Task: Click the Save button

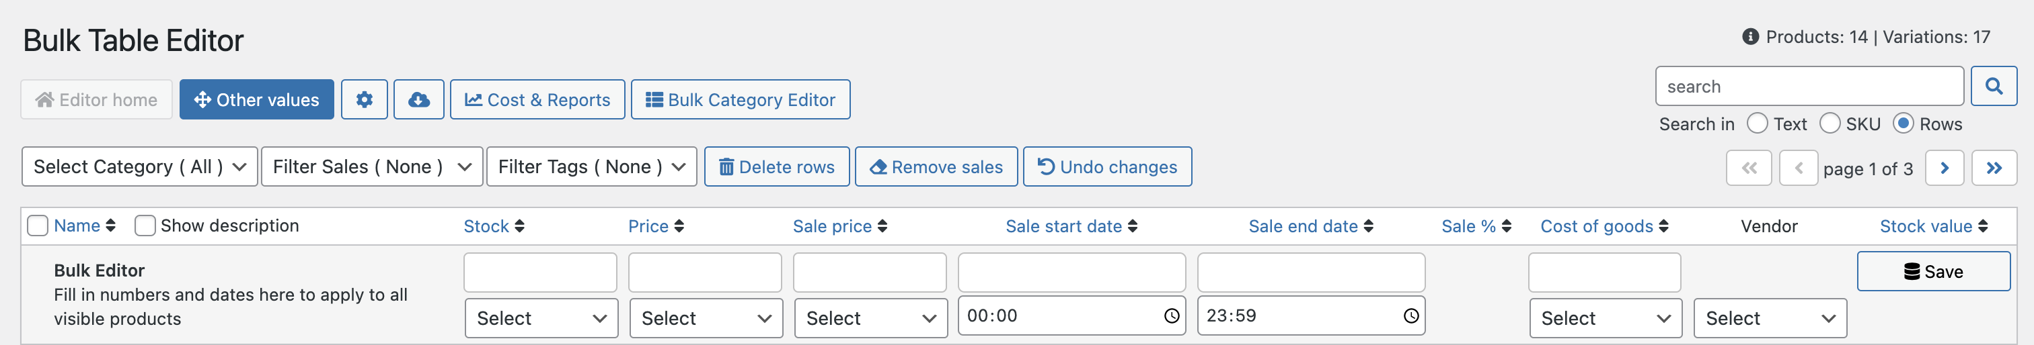Action: click(1932, 272)
